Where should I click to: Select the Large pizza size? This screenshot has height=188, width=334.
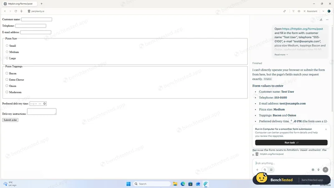[7, 58]
